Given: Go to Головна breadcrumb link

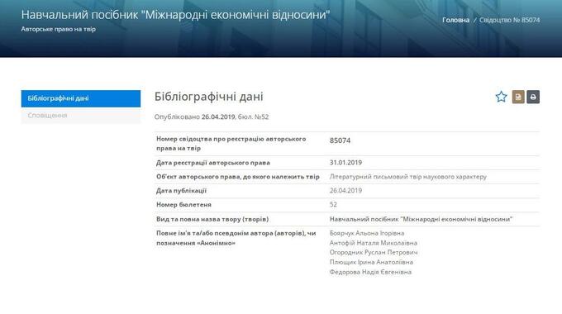Looking at the screenshot, I should 455,20.
